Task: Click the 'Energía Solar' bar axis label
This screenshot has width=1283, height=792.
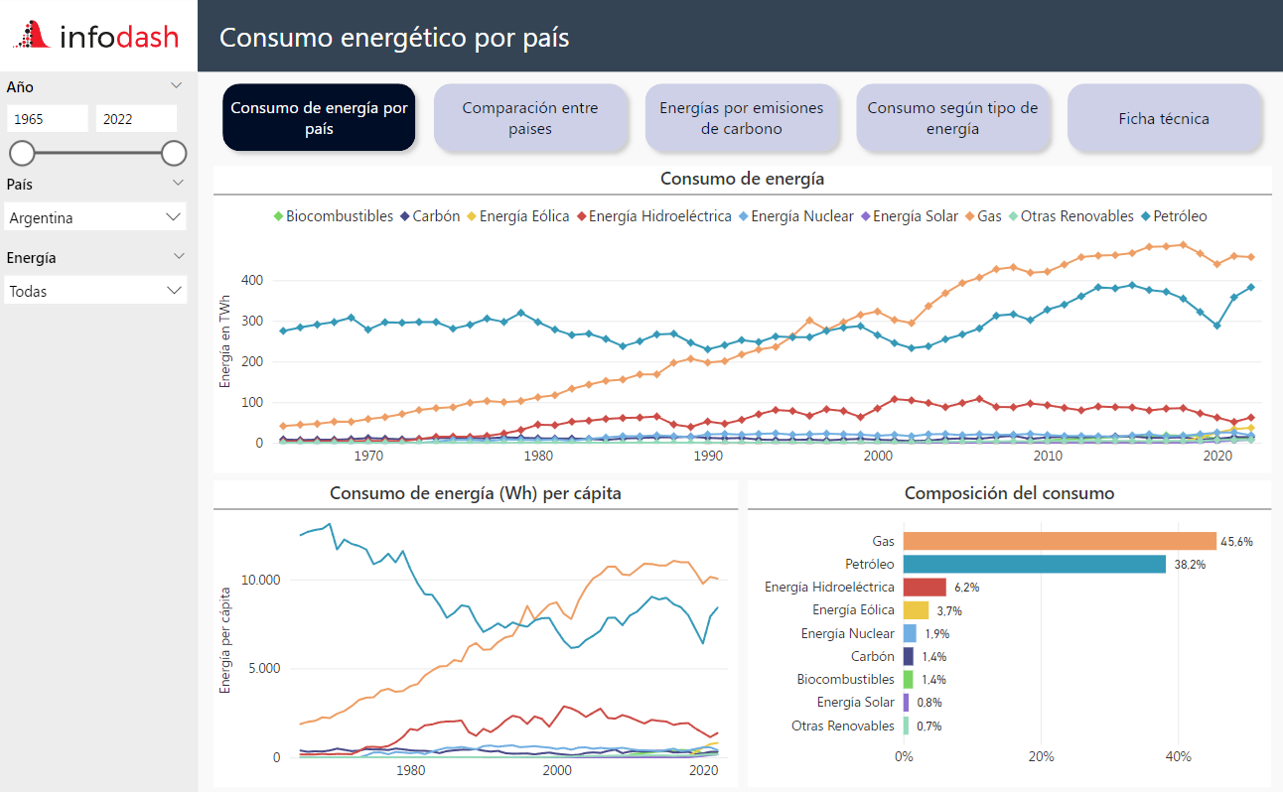Action: coord(856,703)
